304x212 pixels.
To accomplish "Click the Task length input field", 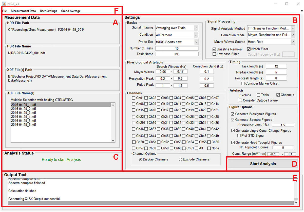I will [276, 66].
